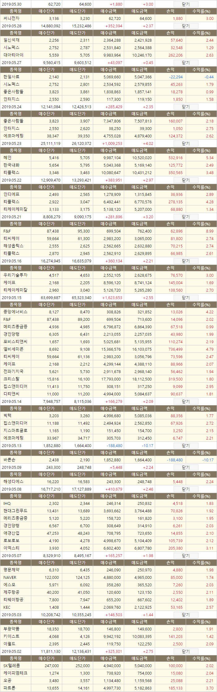Select 지스마트글로 stock entry
The image size is (217, 692).
(15, 431)
